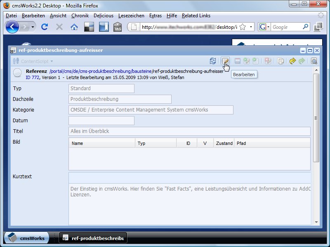Click the Titel field 'Alles im Überblick'
330x247 pixels.
coord(189,131)
